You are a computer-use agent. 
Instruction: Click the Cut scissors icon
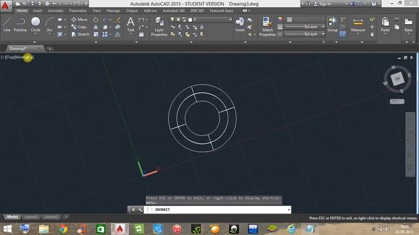click(397, 20)
